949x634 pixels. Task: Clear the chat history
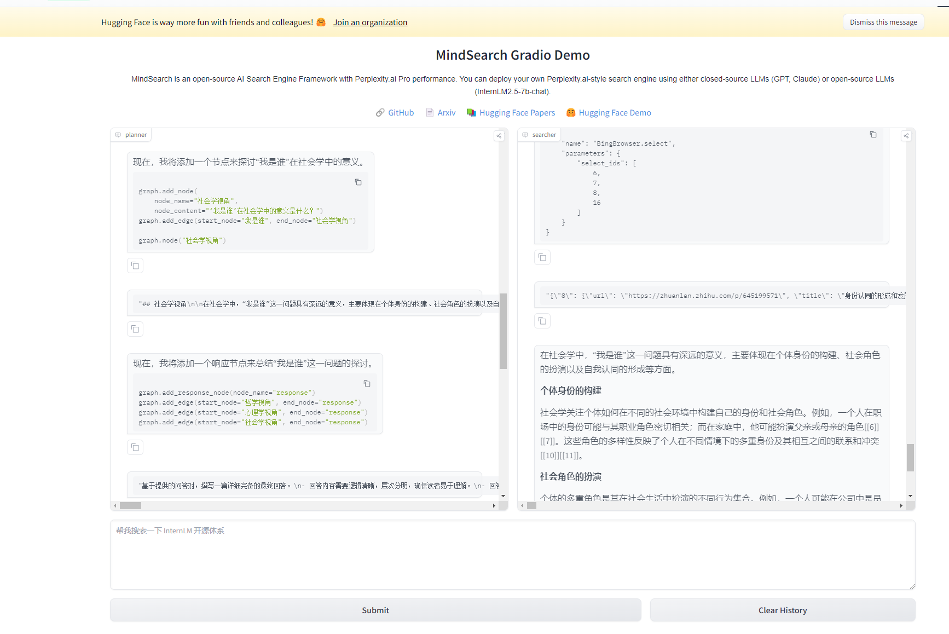click(783, 610)
